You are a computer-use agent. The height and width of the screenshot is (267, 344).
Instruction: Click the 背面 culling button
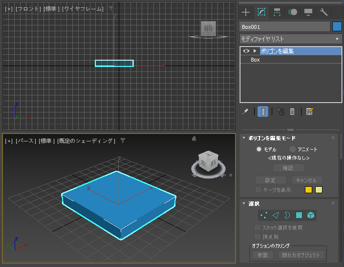click(x=262, y=255)
